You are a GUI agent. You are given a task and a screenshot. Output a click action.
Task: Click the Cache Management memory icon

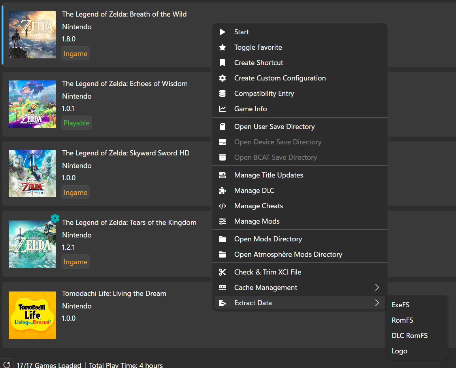point(222,287)
